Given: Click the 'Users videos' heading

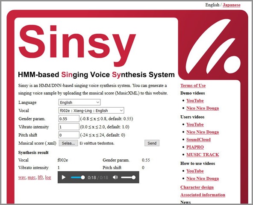Looking at the screenshot, I should coord(192,117).
